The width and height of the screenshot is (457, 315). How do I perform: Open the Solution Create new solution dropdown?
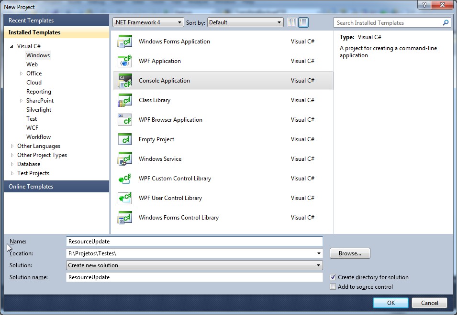[x=194, y=265]
